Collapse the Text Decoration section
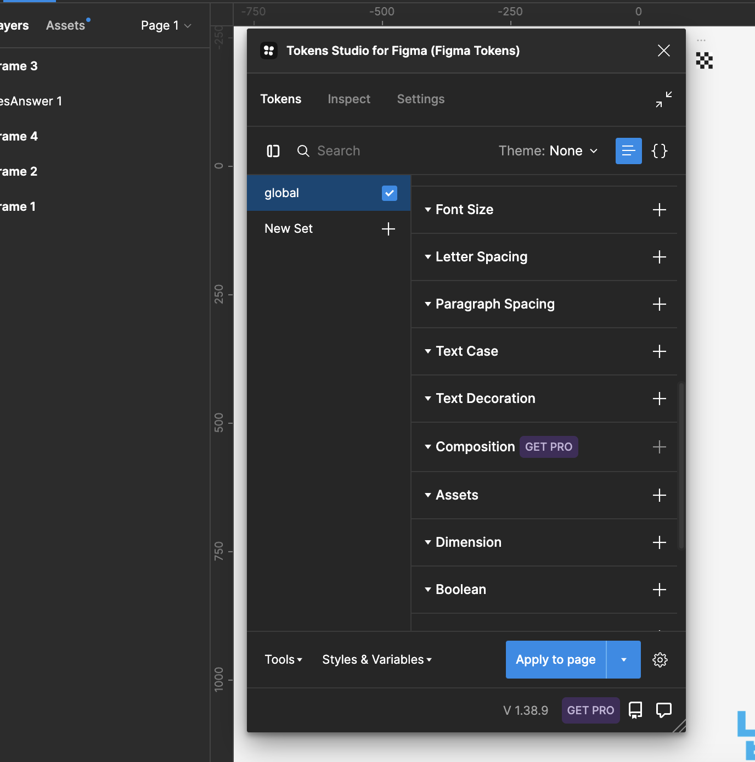Viewport: 755px width, 762px height. [x=428, y=399]
